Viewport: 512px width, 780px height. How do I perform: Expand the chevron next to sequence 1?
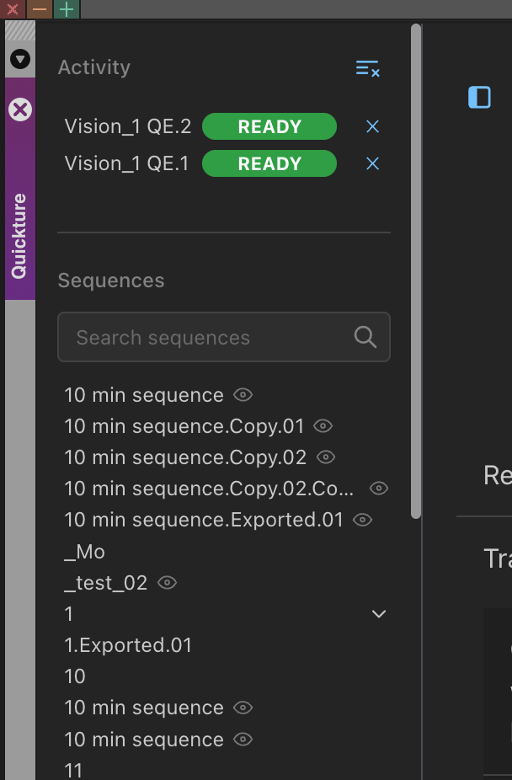[x=379, y=614]
